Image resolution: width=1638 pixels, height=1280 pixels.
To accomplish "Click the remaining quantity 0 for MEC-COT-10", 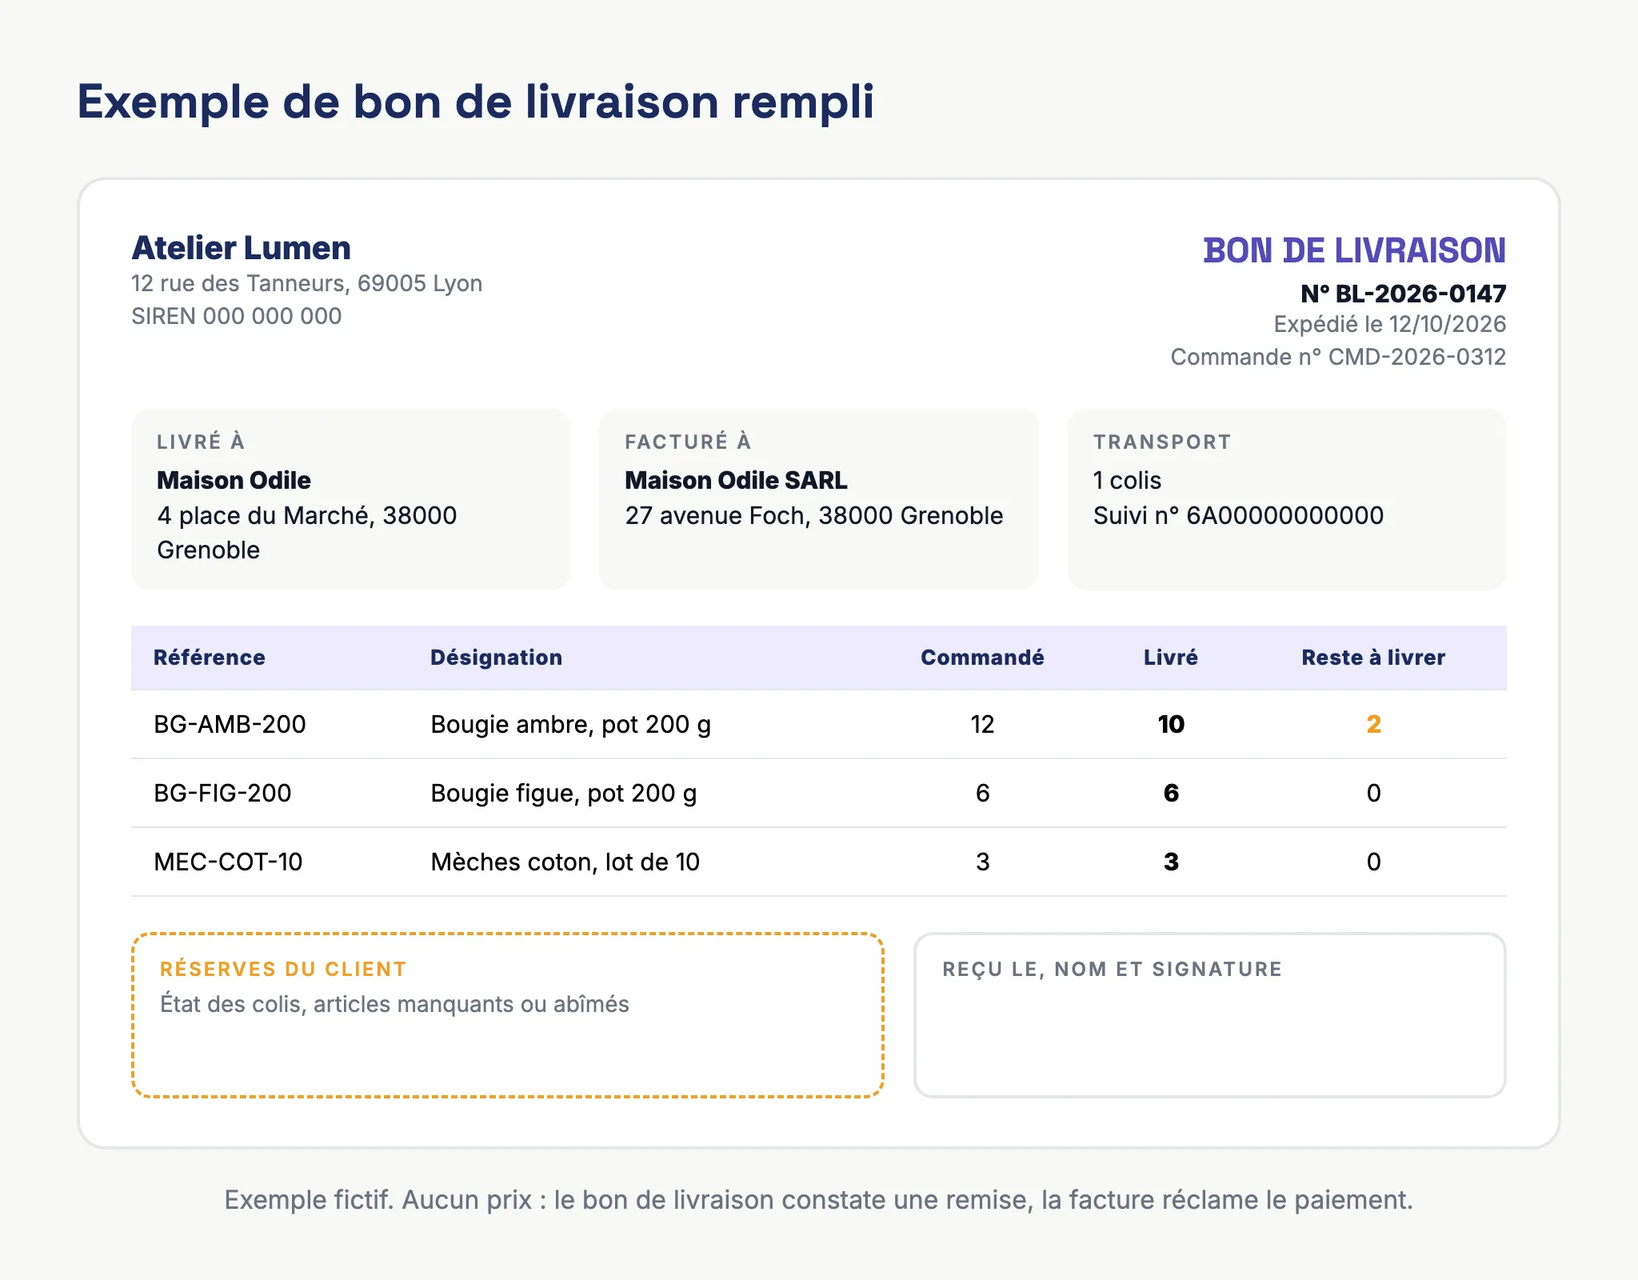I will click(x=1373, y=862).
